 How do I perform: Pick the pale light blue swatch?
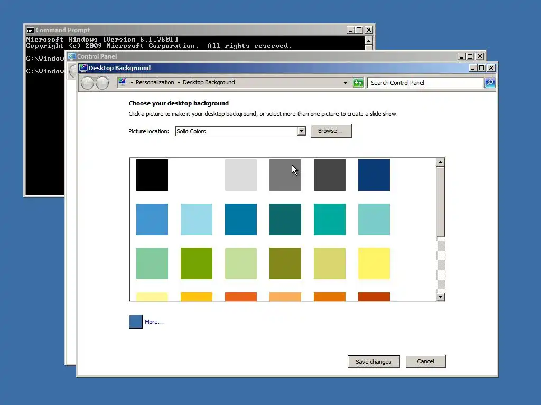point(197,219)
